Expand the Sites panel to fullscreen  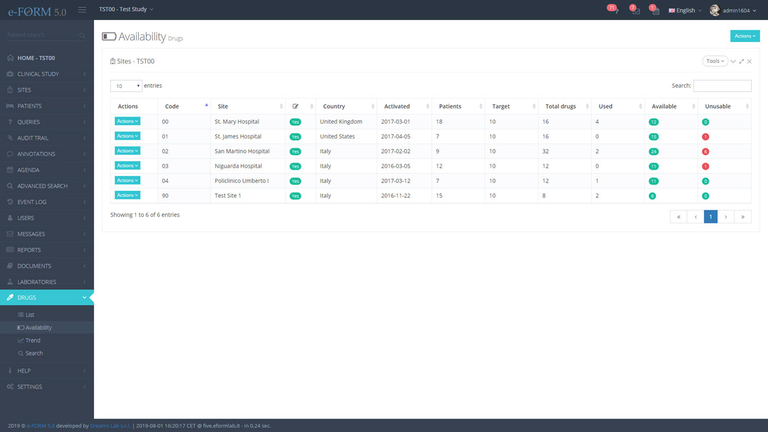pyautogui.click(x=741, y=62)
